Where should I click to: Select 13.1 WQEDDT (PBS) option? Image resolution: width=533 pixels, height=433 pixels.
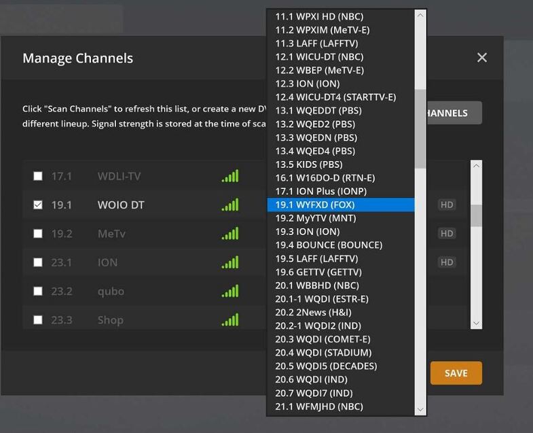[341, 110]
